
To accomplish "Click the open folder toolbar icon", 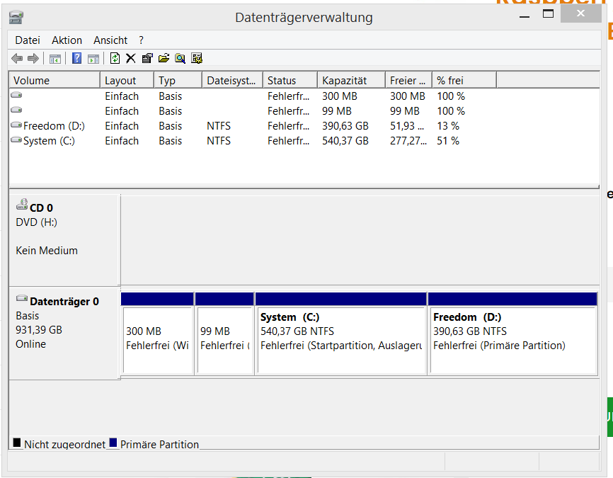I will (164, 59).
